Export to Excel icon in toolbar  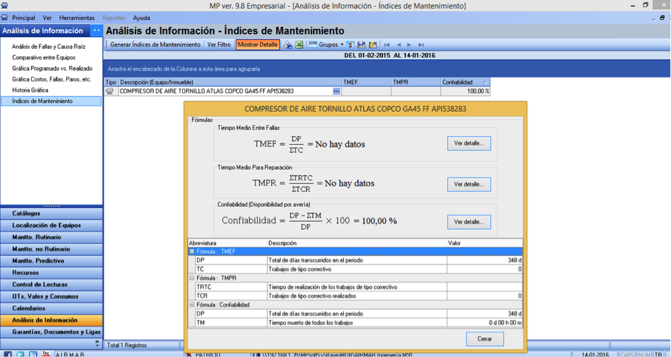[x=299, y=44]
